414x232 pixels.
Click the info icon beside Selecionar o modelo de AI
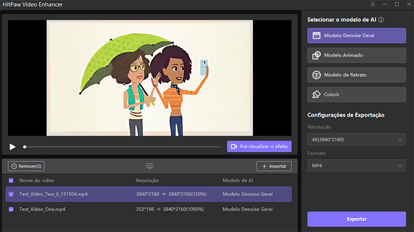point(381,20)
